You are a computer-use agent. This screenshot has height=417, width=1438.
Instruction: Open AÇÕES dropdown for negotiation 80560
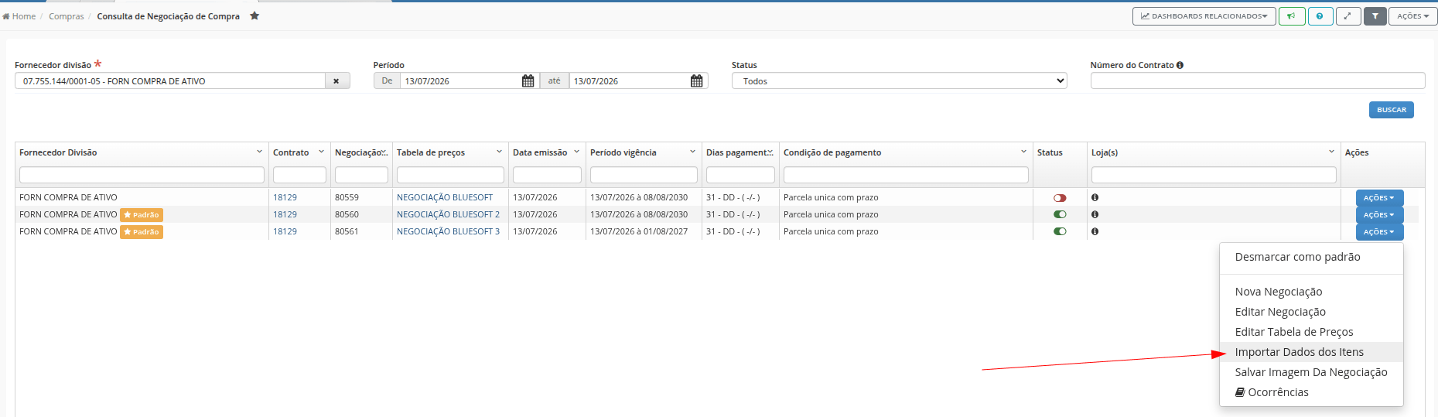tap(1379, 215)
